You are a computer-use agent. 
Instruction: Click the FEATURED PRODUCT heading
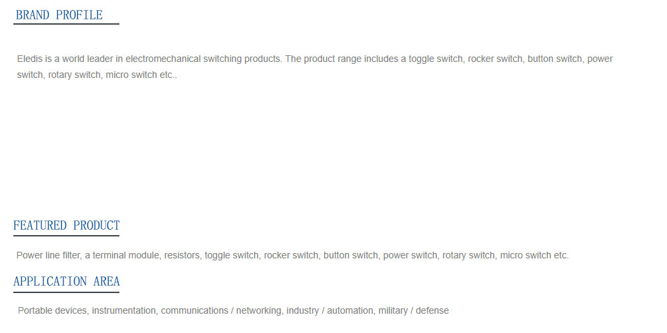pyautogui.click(x=66, y=225)
